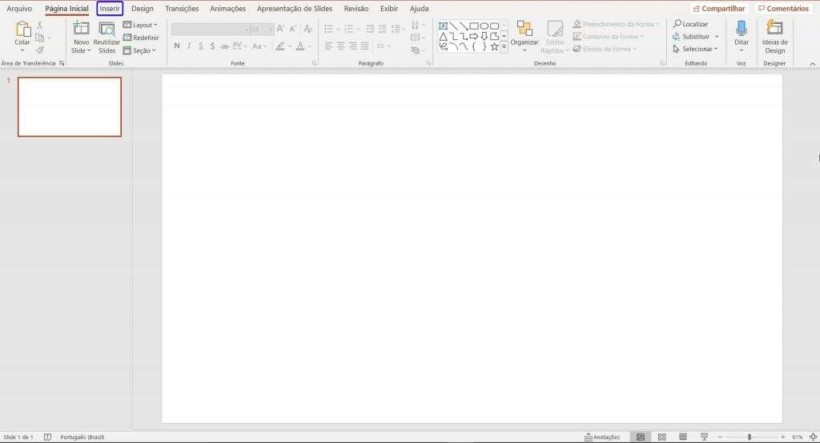Select the star shape in gallery

(x=494, y=47)
